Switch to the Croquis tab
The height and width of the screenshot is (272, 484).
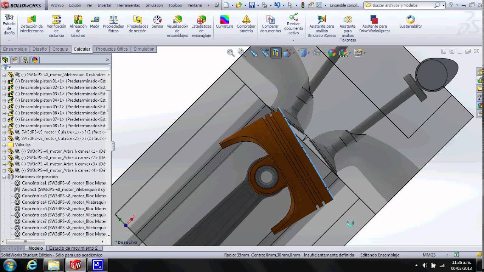[x=60, y=49]
